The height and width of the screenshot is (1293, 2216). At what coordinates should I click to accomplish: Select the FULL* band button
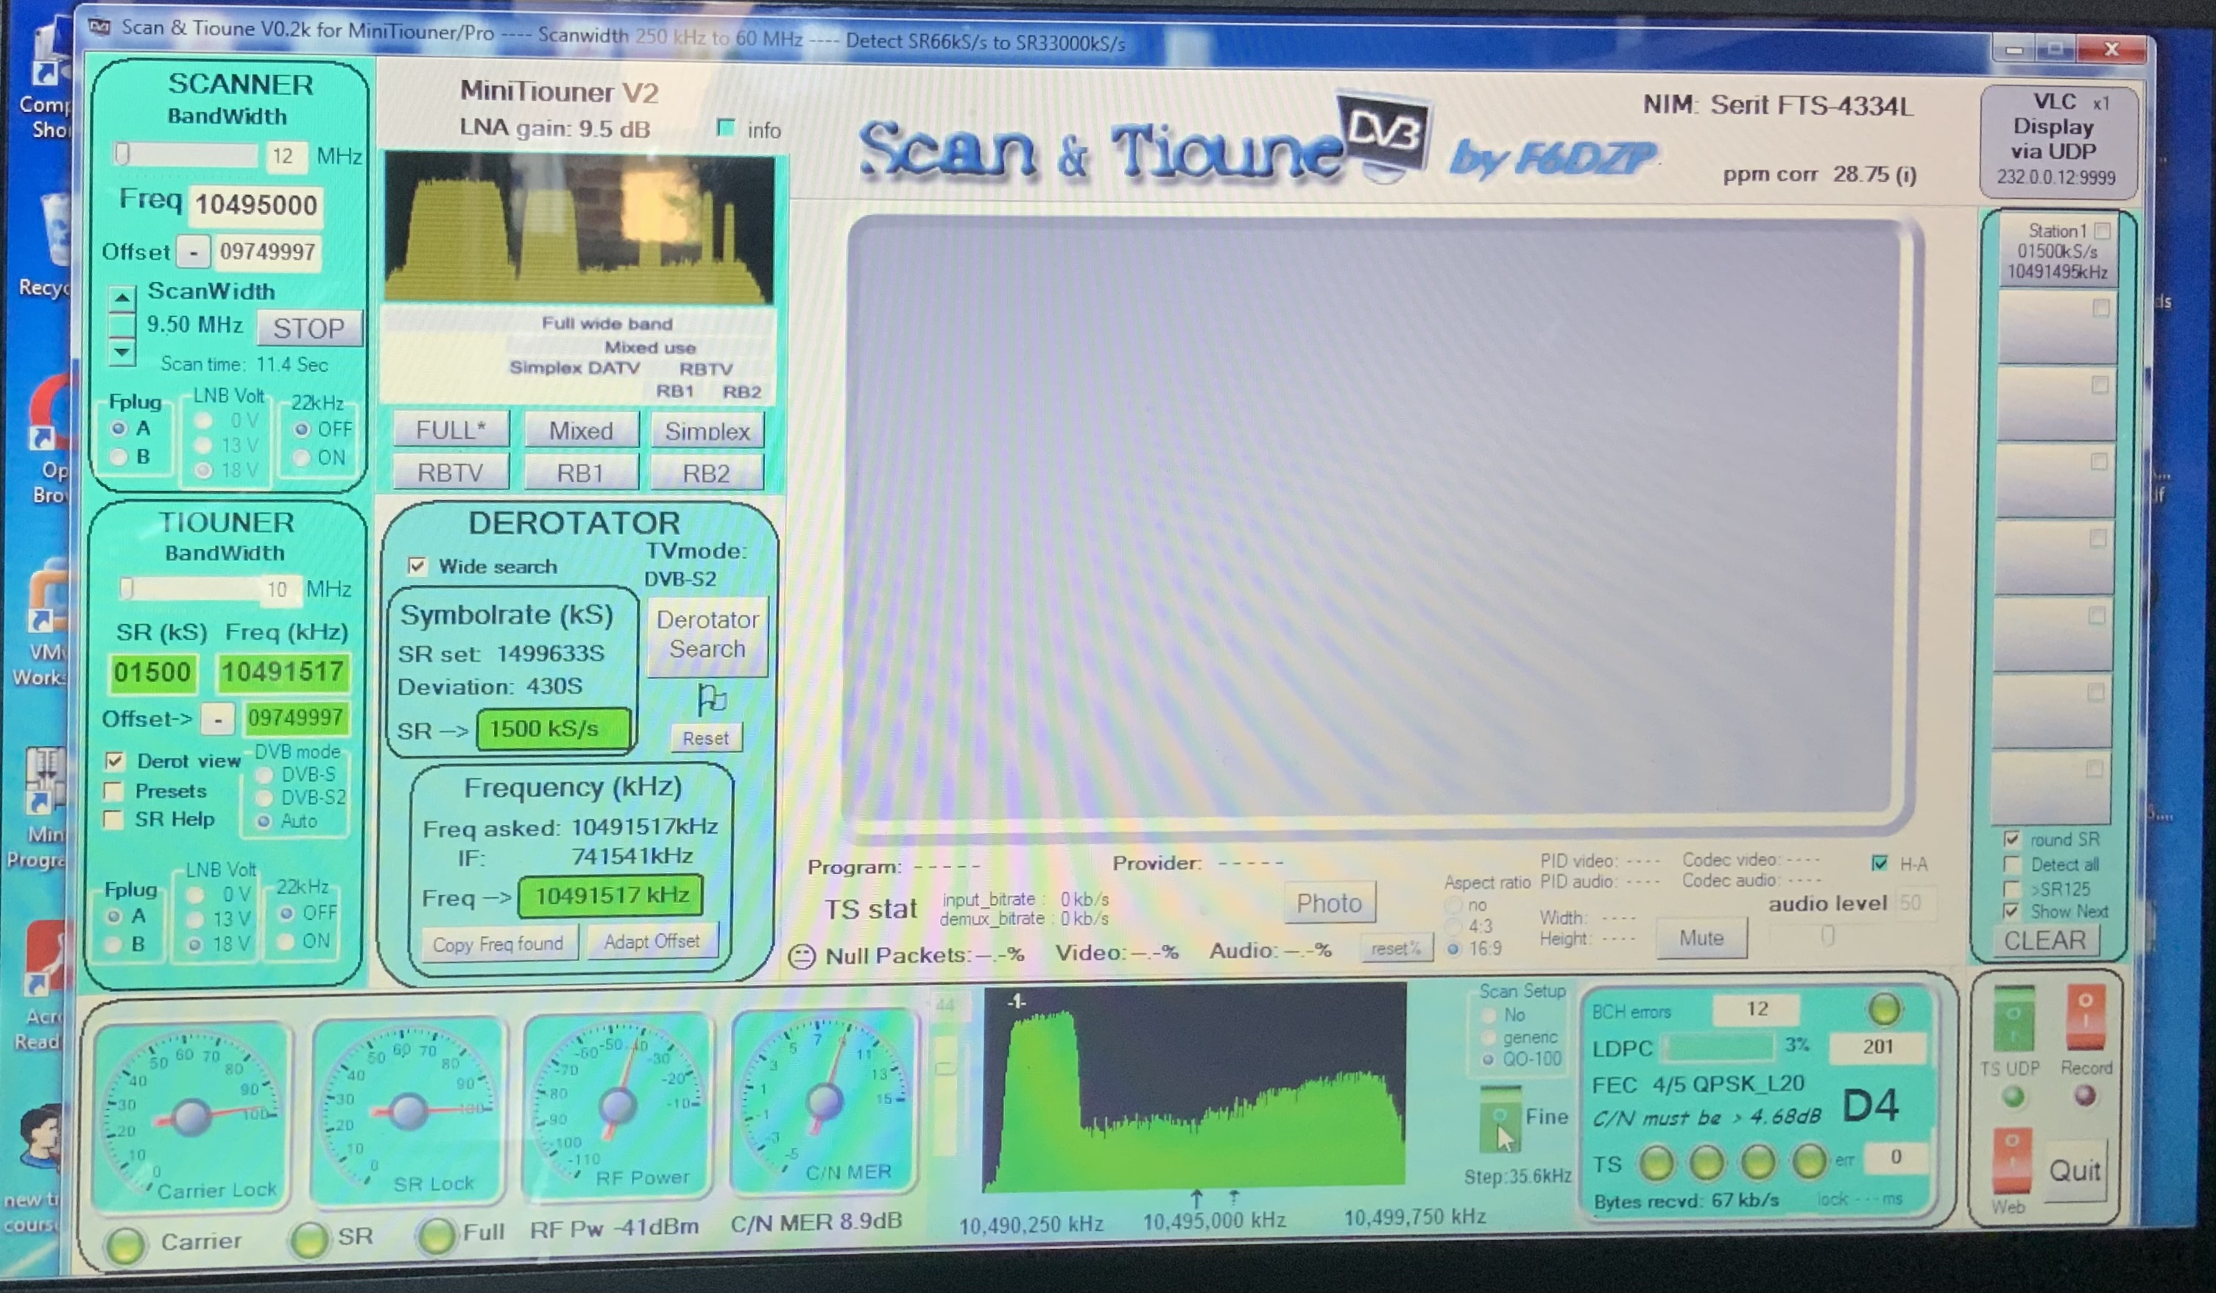451,430
